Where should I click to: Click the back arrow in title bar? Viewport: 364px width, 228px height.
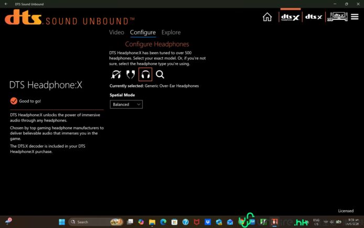pos(6,4)
